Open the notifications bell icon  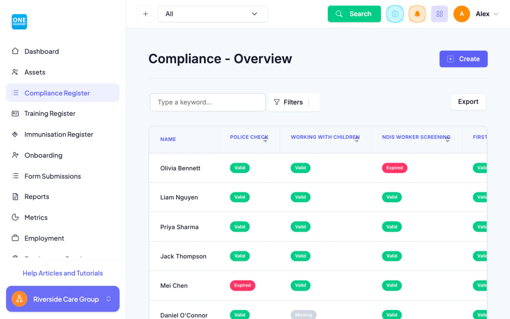pos(417,14)
